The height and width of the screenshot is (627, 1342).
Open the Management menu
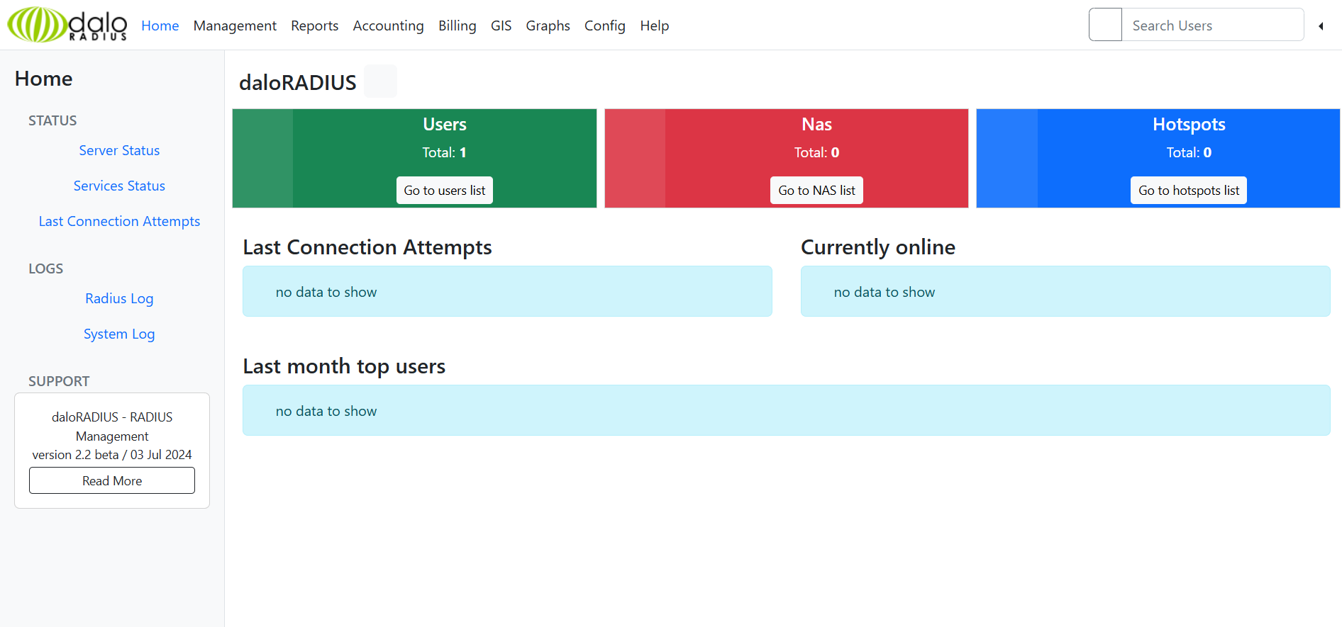[x=235, y=26]
